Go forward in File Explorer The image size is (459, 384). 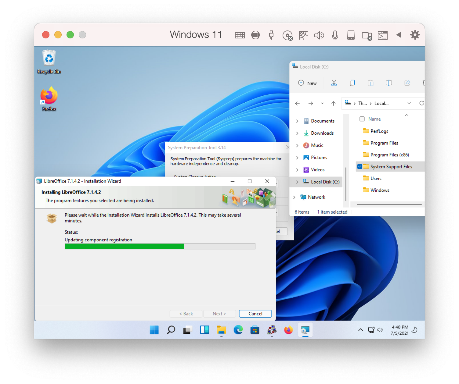[x=311, y=104]
